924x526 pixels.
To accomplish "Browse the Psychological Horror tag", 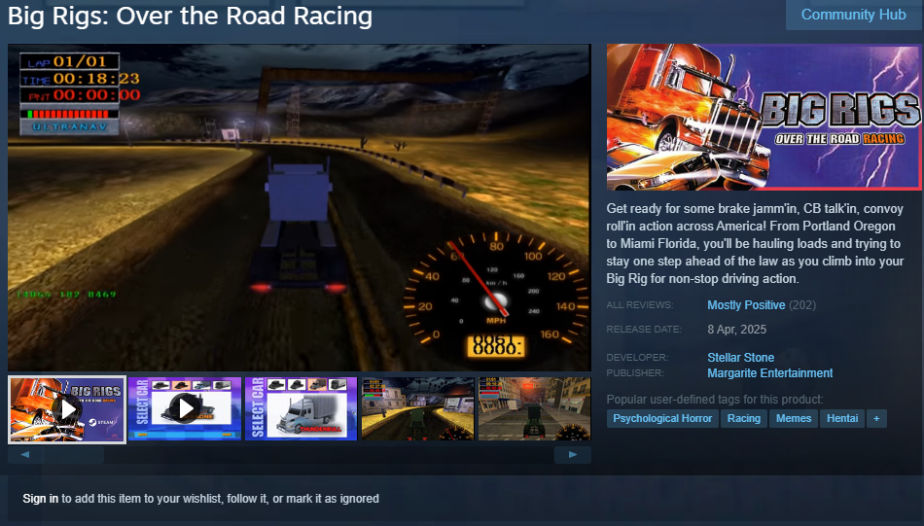I will pyautogui.click(x=662, y=419).
